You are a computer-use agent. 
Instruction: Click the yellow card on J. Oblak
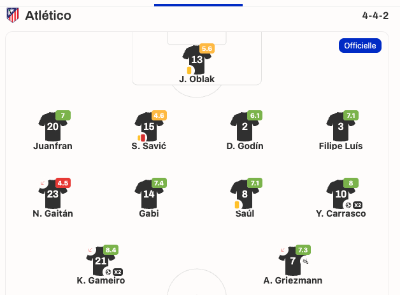click(189, 70)
